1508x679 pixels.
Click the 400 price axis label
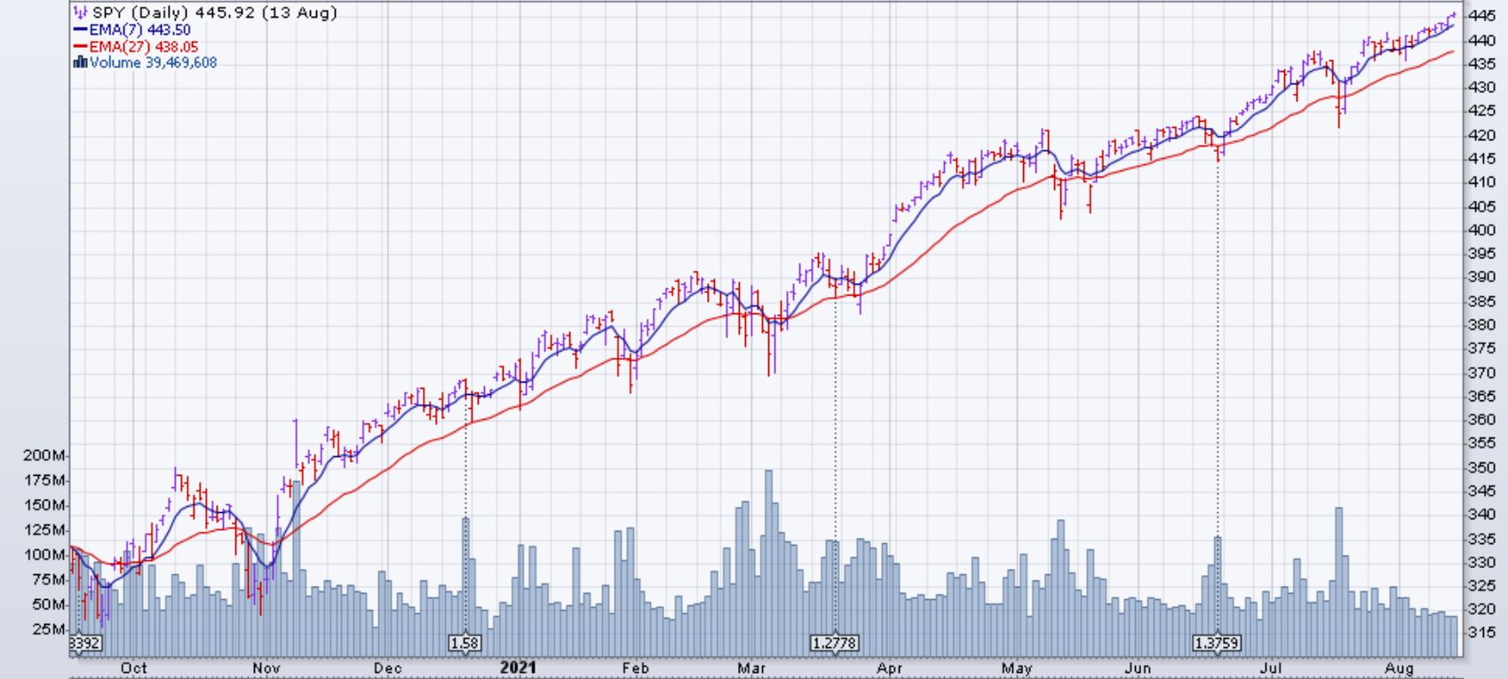pos(1481,230)
